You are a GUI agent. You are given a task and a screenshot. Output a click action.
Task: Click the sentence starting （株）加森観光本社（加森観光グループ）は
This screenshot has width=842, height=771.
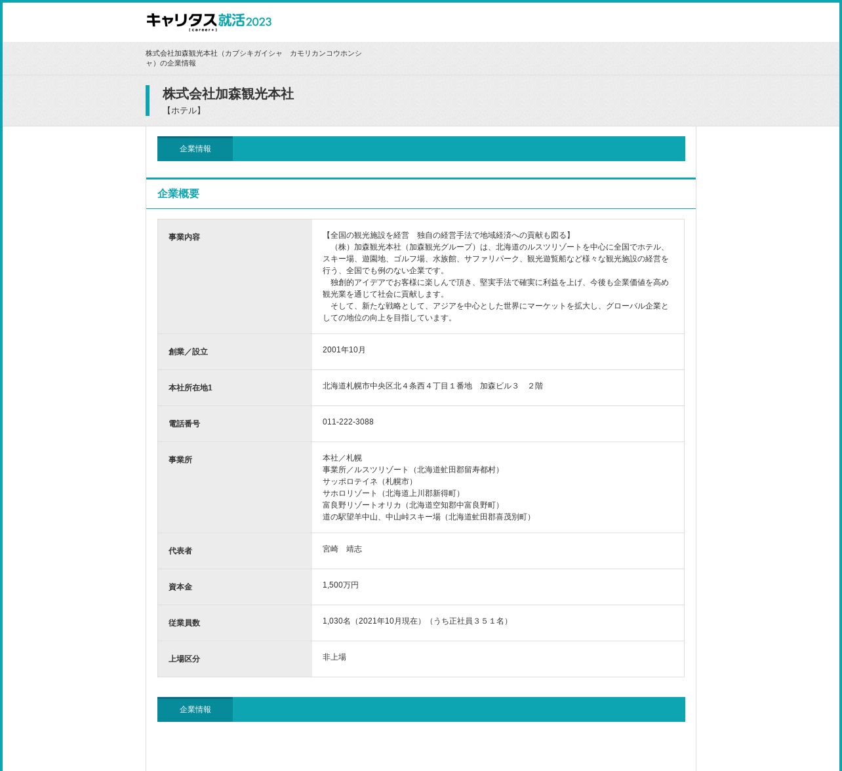click(496, 259)
